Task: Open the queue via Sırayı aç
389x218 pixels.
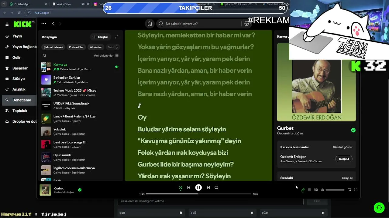Action: tap(347, 178)
